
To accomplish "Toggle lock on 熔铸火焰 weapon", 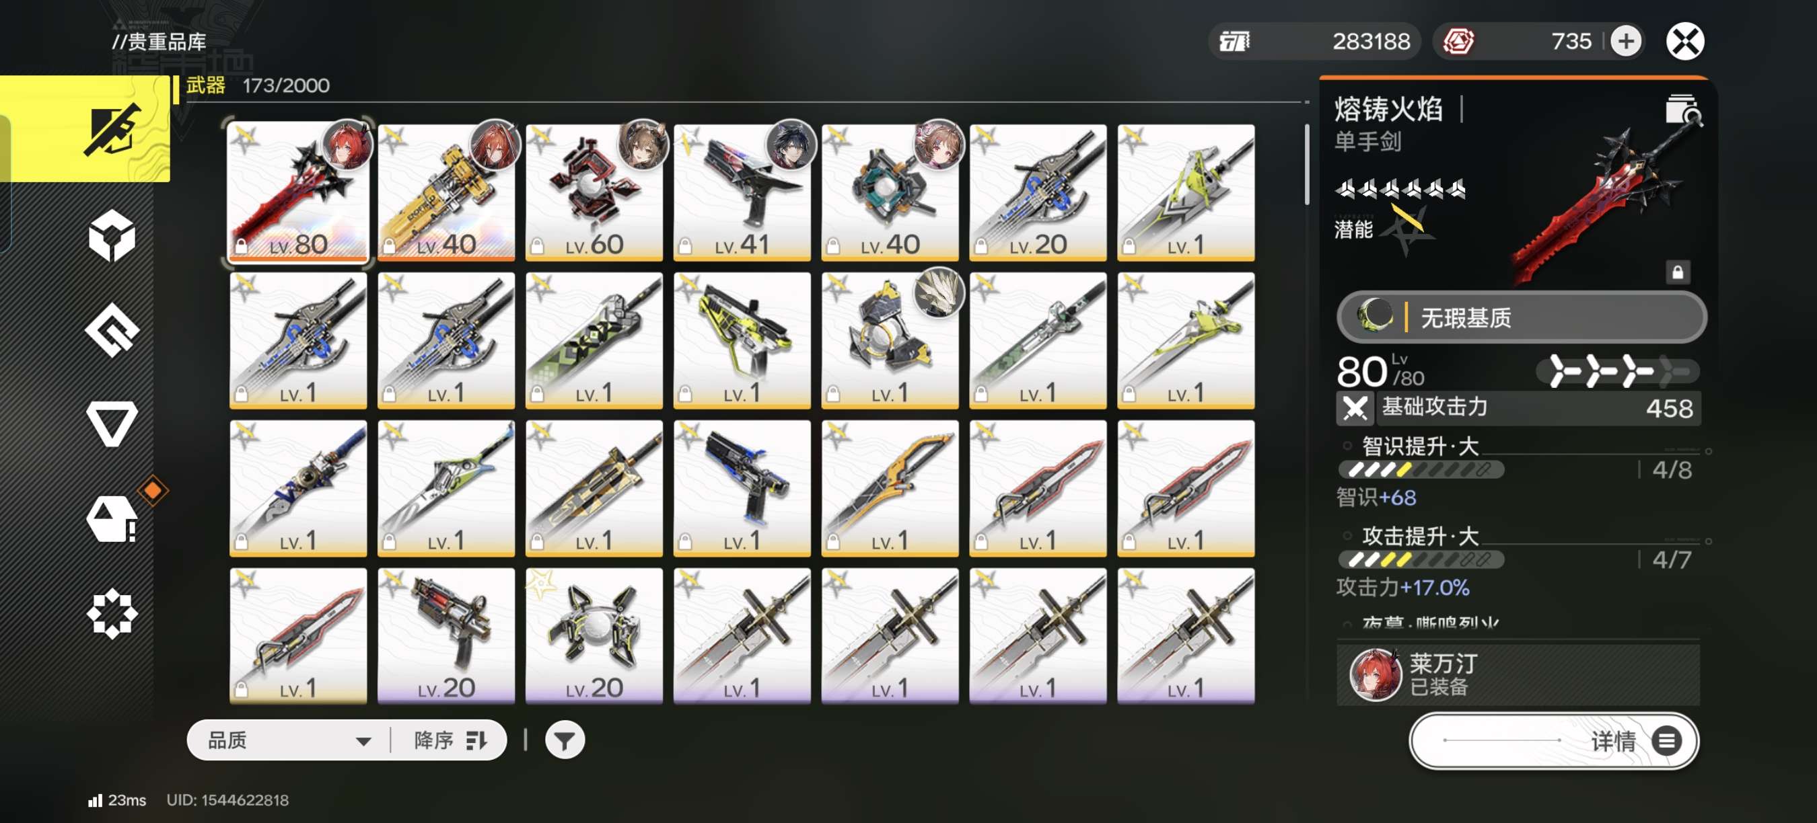I will [x=1677, y=271].
